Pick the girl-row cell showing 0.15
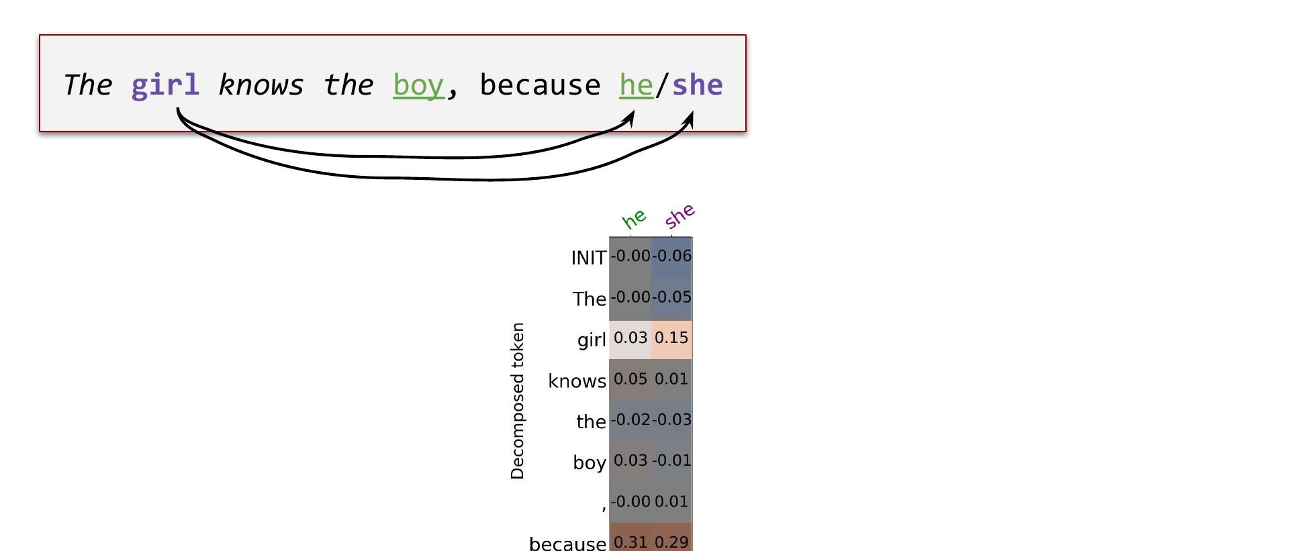The width and height of the screenshot is (1314, 551). tap(671, 338)
